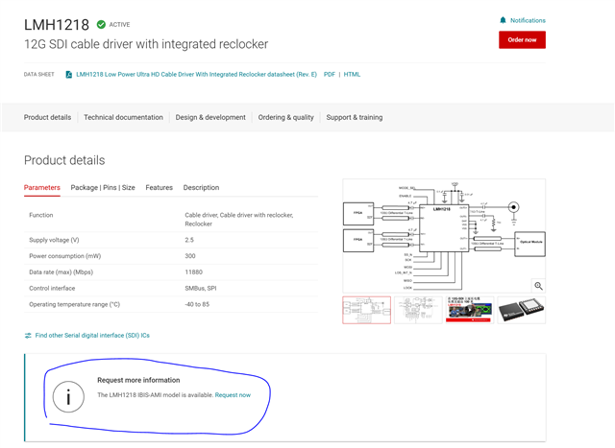Select the Parameters tab
Screen dimensions: 615x448
[x=42, y=188]
